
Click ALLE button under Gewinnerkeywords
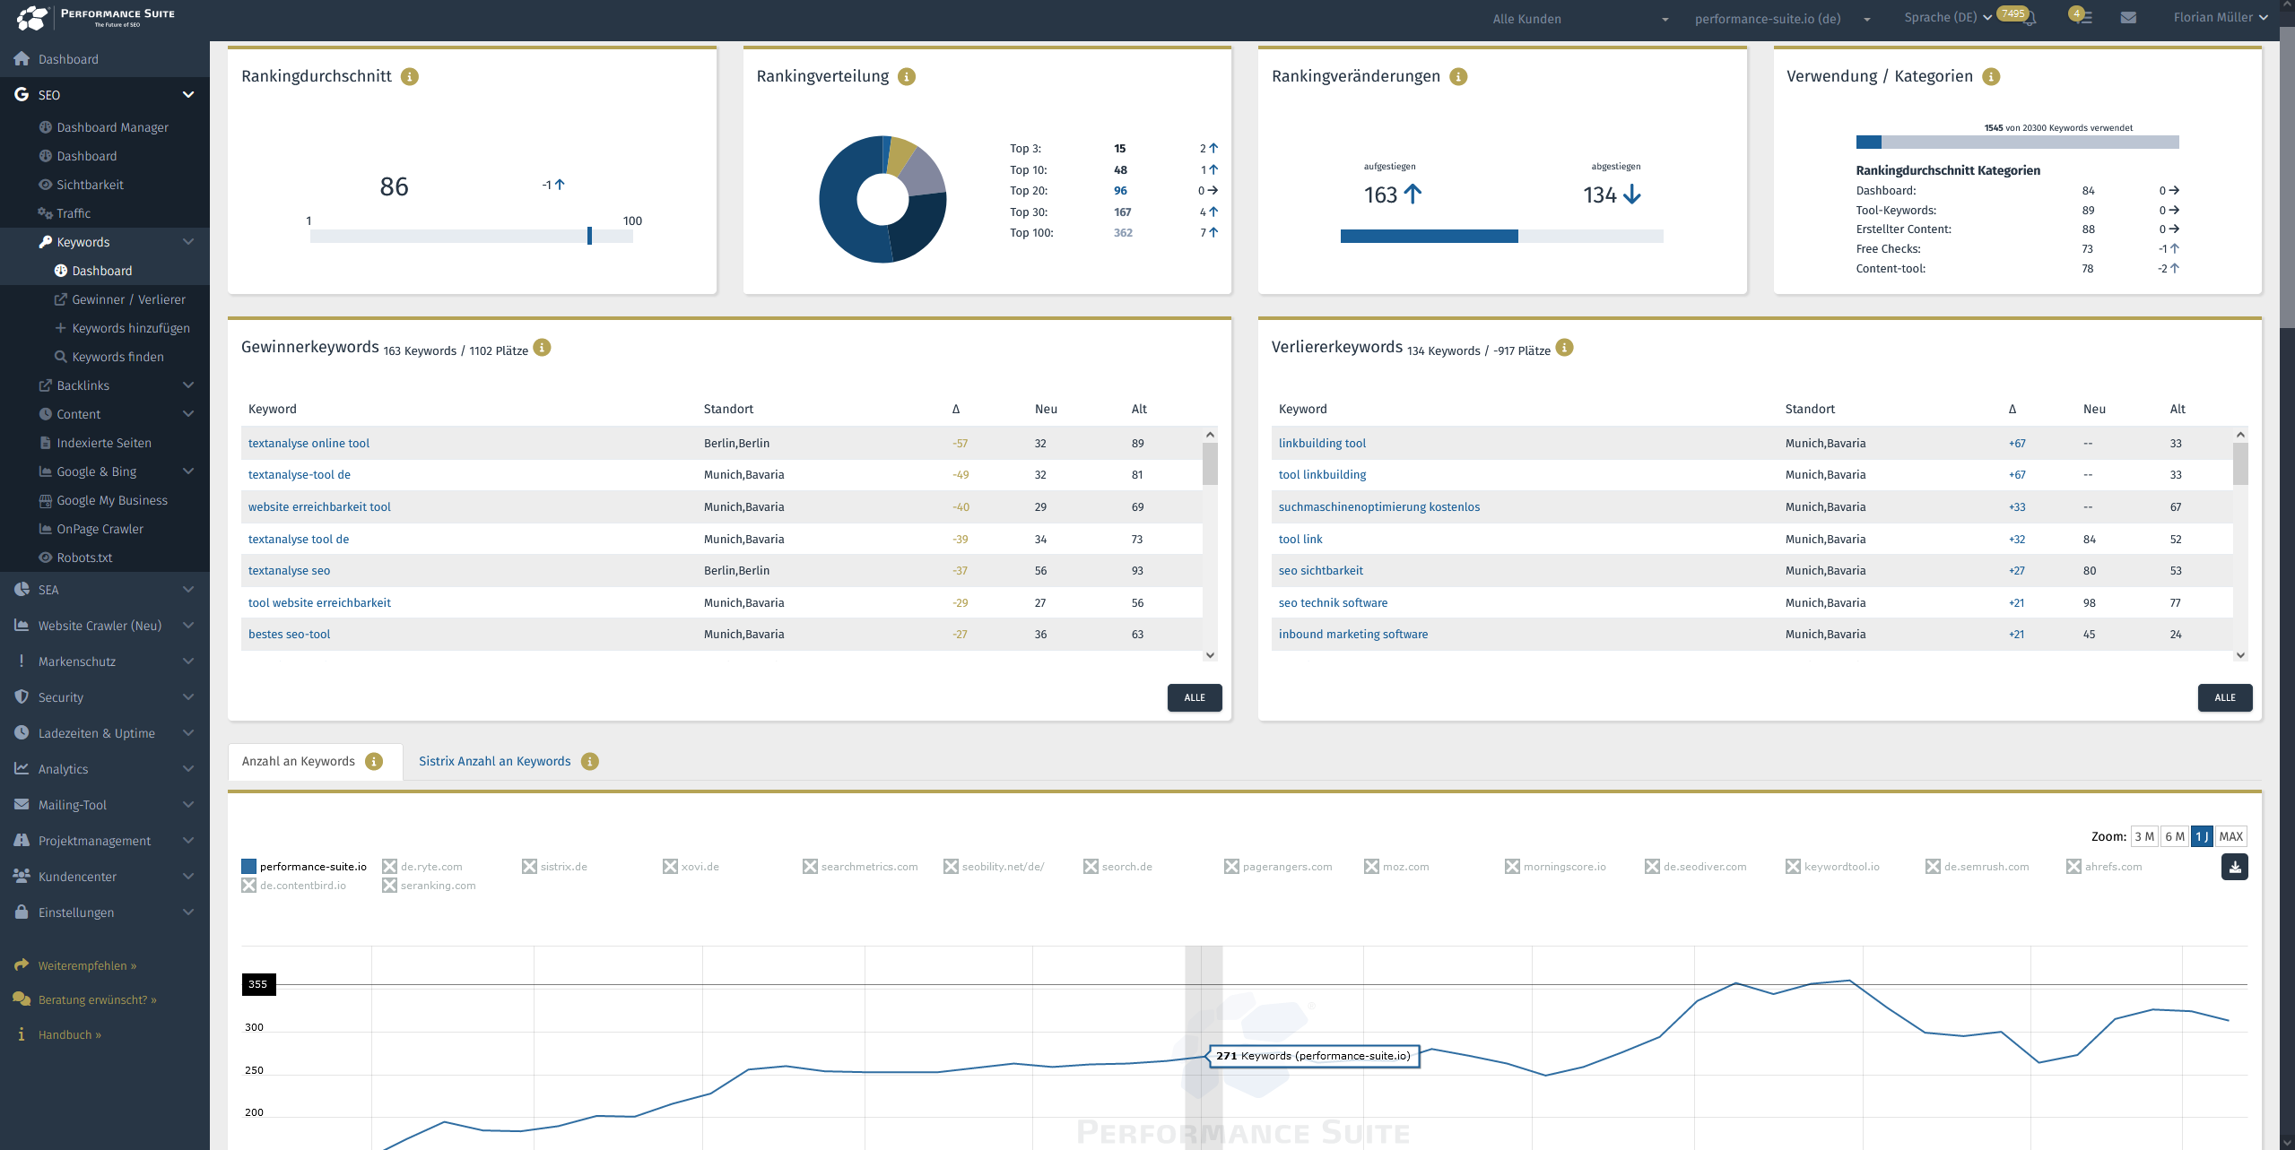pyautogui.click(x=1194, y=697)
